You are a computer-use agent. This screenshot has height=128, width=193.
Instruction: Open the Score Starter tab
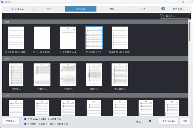(18, 9)
